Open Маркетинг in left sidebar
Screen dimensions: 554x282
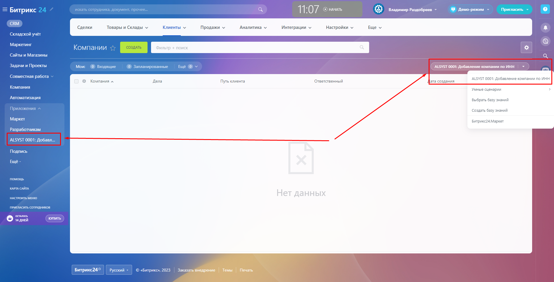click(x=21, y=45)
